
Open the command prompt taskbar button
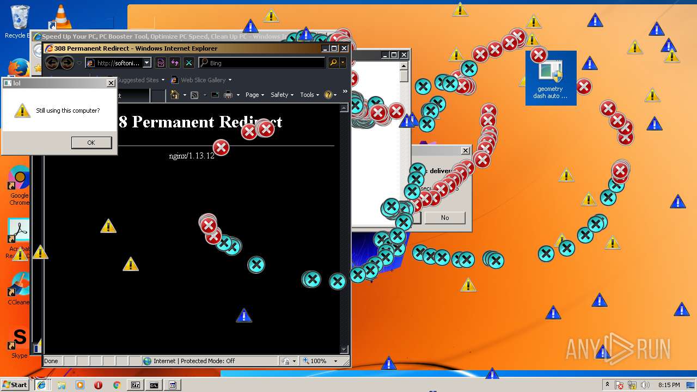tap(154, 385)
